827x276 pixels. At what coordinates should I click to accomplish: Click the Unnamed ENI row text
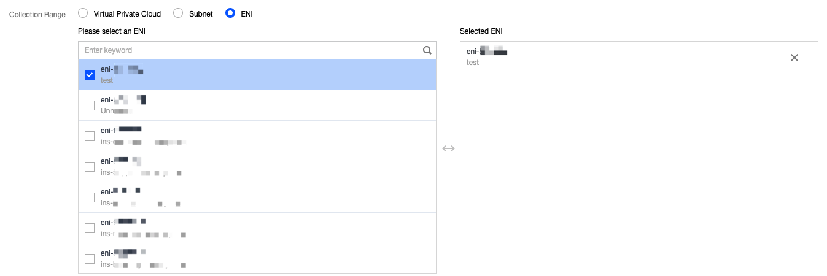click(x=116, y=111)
